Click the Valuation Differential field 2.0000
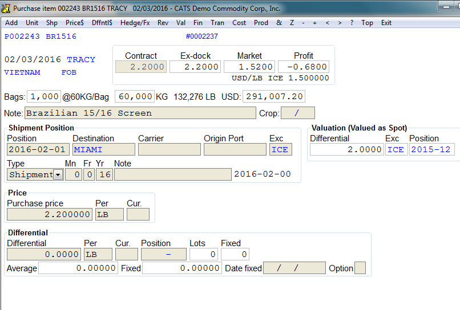The width and height of the screenshot is (460, 310). tap(347, 149)
